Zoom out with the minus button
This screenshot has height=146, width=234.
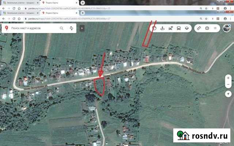tap(228, 85)
